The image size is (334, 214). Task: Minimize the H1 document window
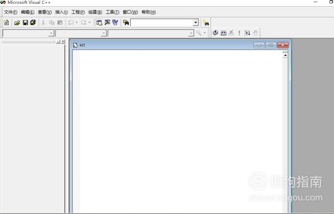point(259,45)
